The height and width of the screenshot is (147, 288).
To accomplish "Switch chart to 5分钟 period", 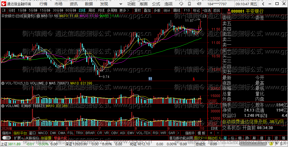I will (33, 10).
